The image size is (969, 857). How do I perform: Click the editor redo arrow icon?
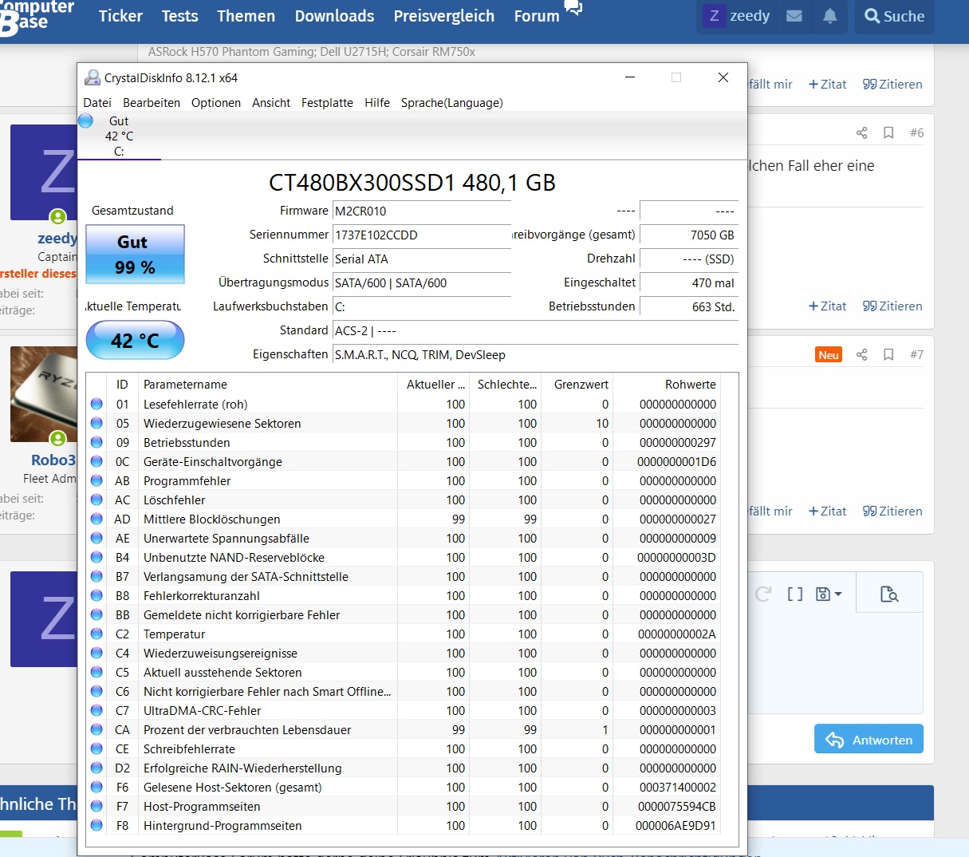pos(763,594)
